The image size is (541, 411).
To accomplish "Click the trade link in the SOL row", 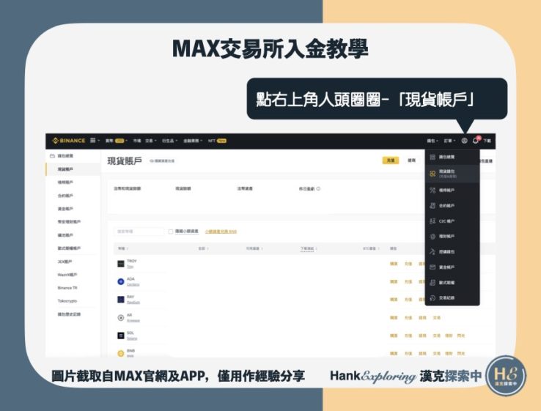I will 437,336.
